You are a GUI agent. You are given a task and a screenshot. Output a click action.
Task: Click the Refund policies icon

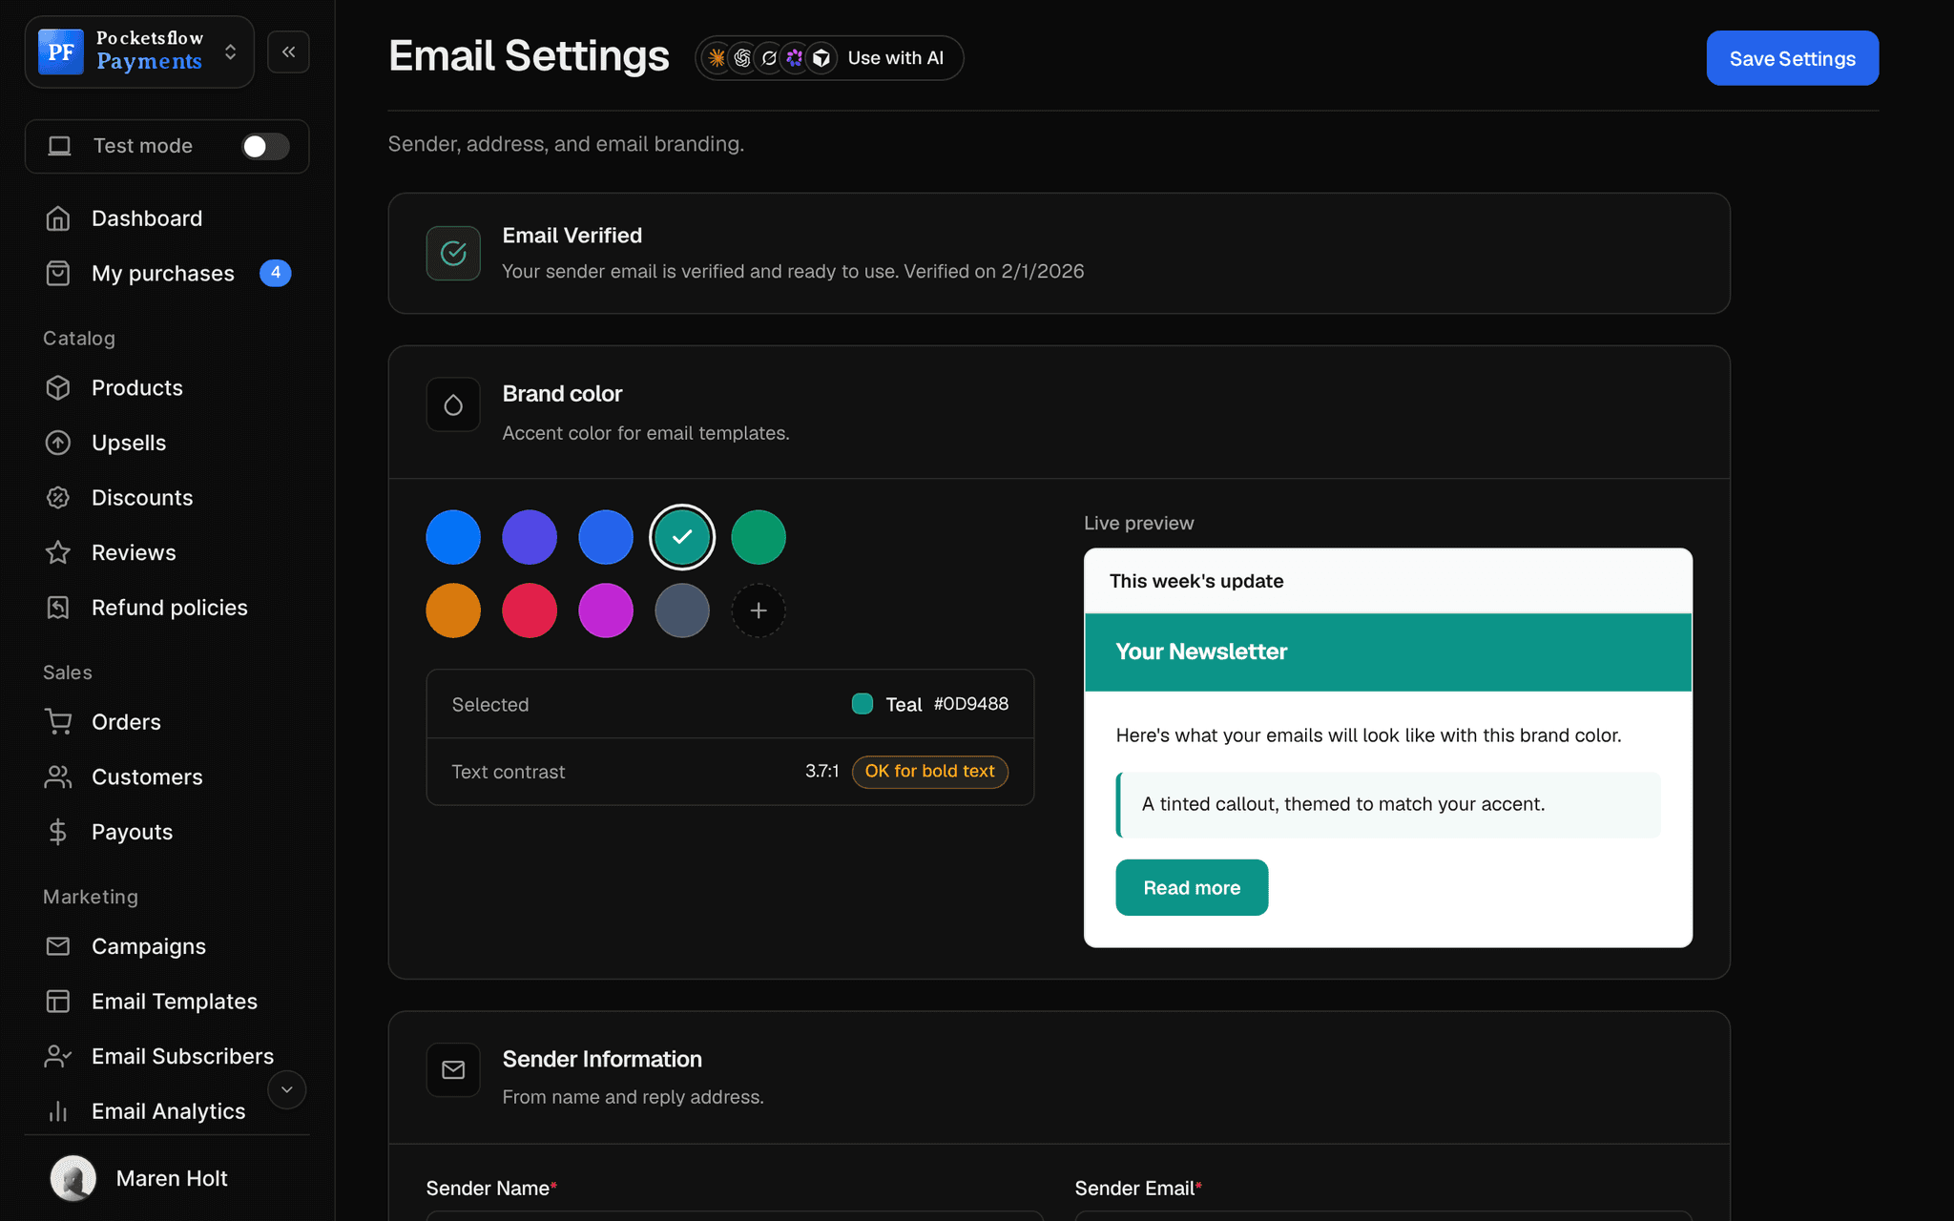pyautogui.click(x=58, y=608)
